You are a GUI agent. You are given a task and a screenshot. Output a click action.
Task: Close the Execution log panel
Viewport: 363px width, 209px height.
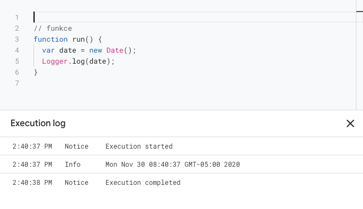(350, 123)
